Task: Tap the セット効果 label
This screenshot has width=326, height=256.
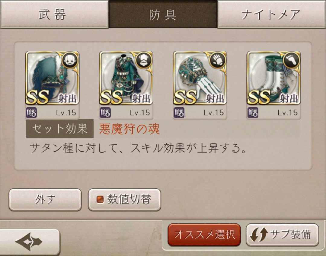Action: (59, 128)
